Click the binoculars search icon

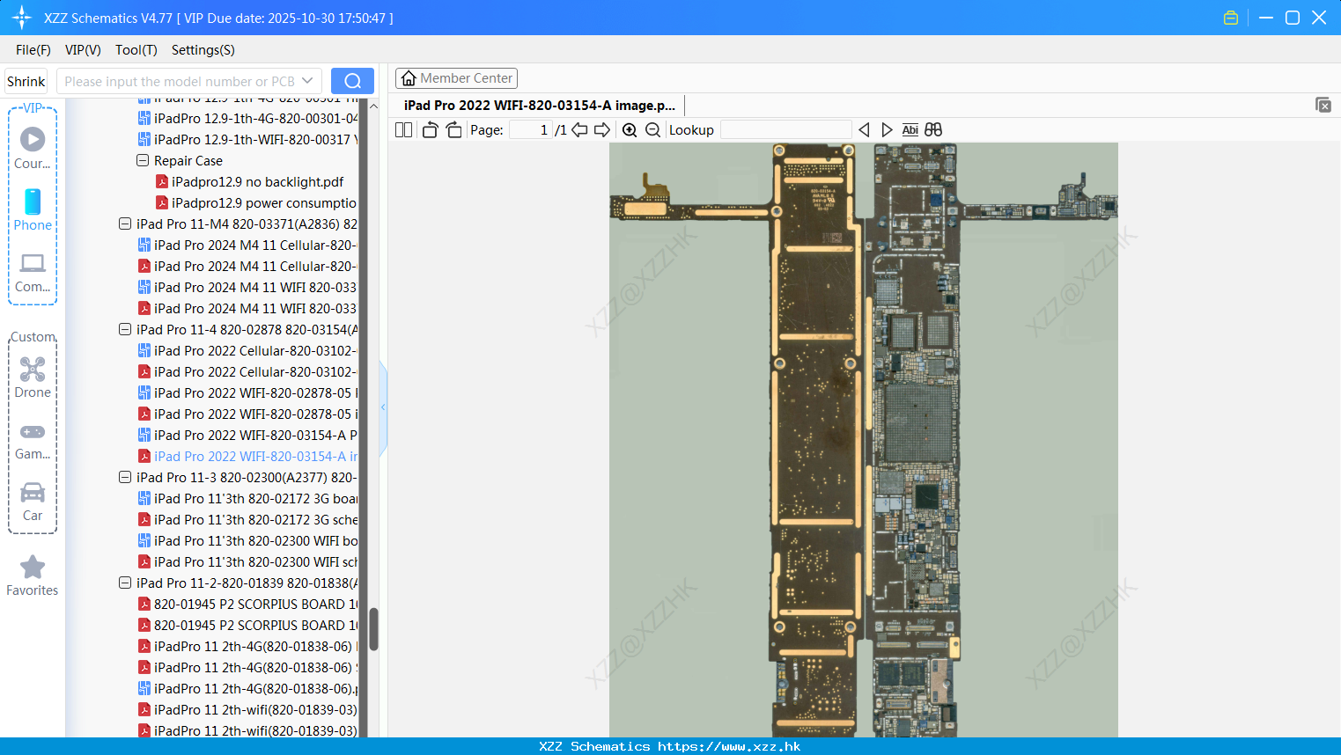pos(933,129)
